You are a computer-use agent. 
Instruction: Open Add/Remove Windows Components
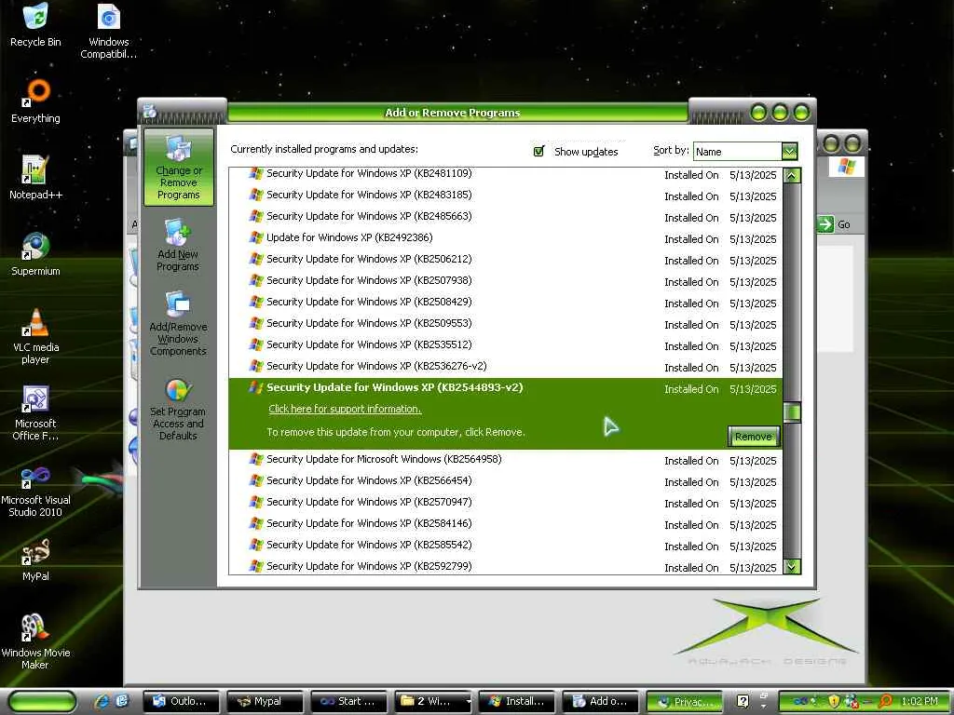click(178, 323)
